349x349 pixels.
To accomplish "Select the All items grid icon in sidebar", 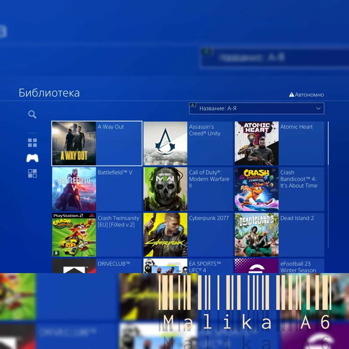I will point(32,143).
